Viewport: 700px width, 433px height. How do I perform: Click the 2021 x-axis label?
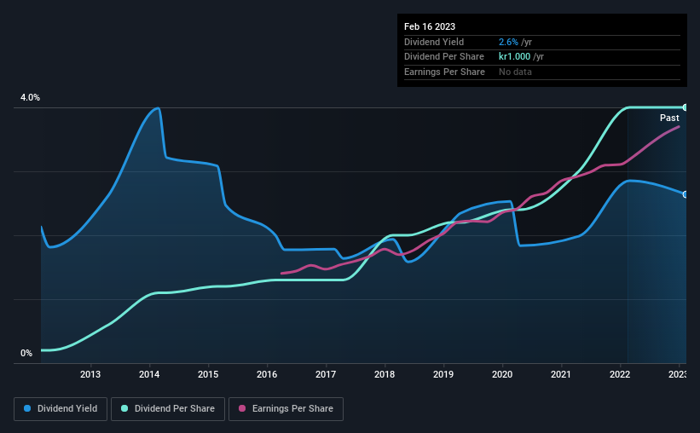point(561,374)
